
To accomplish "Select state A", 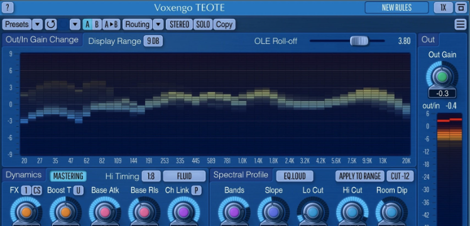I will pyautogui.click(x=87, y=24).
